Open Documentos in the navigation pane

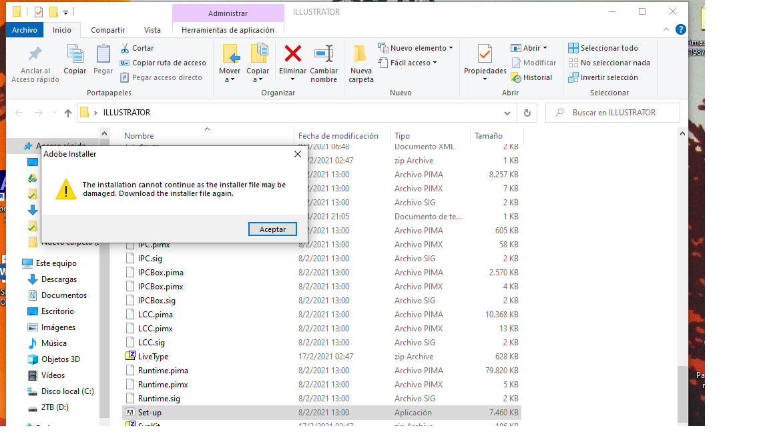coord(57,295)
